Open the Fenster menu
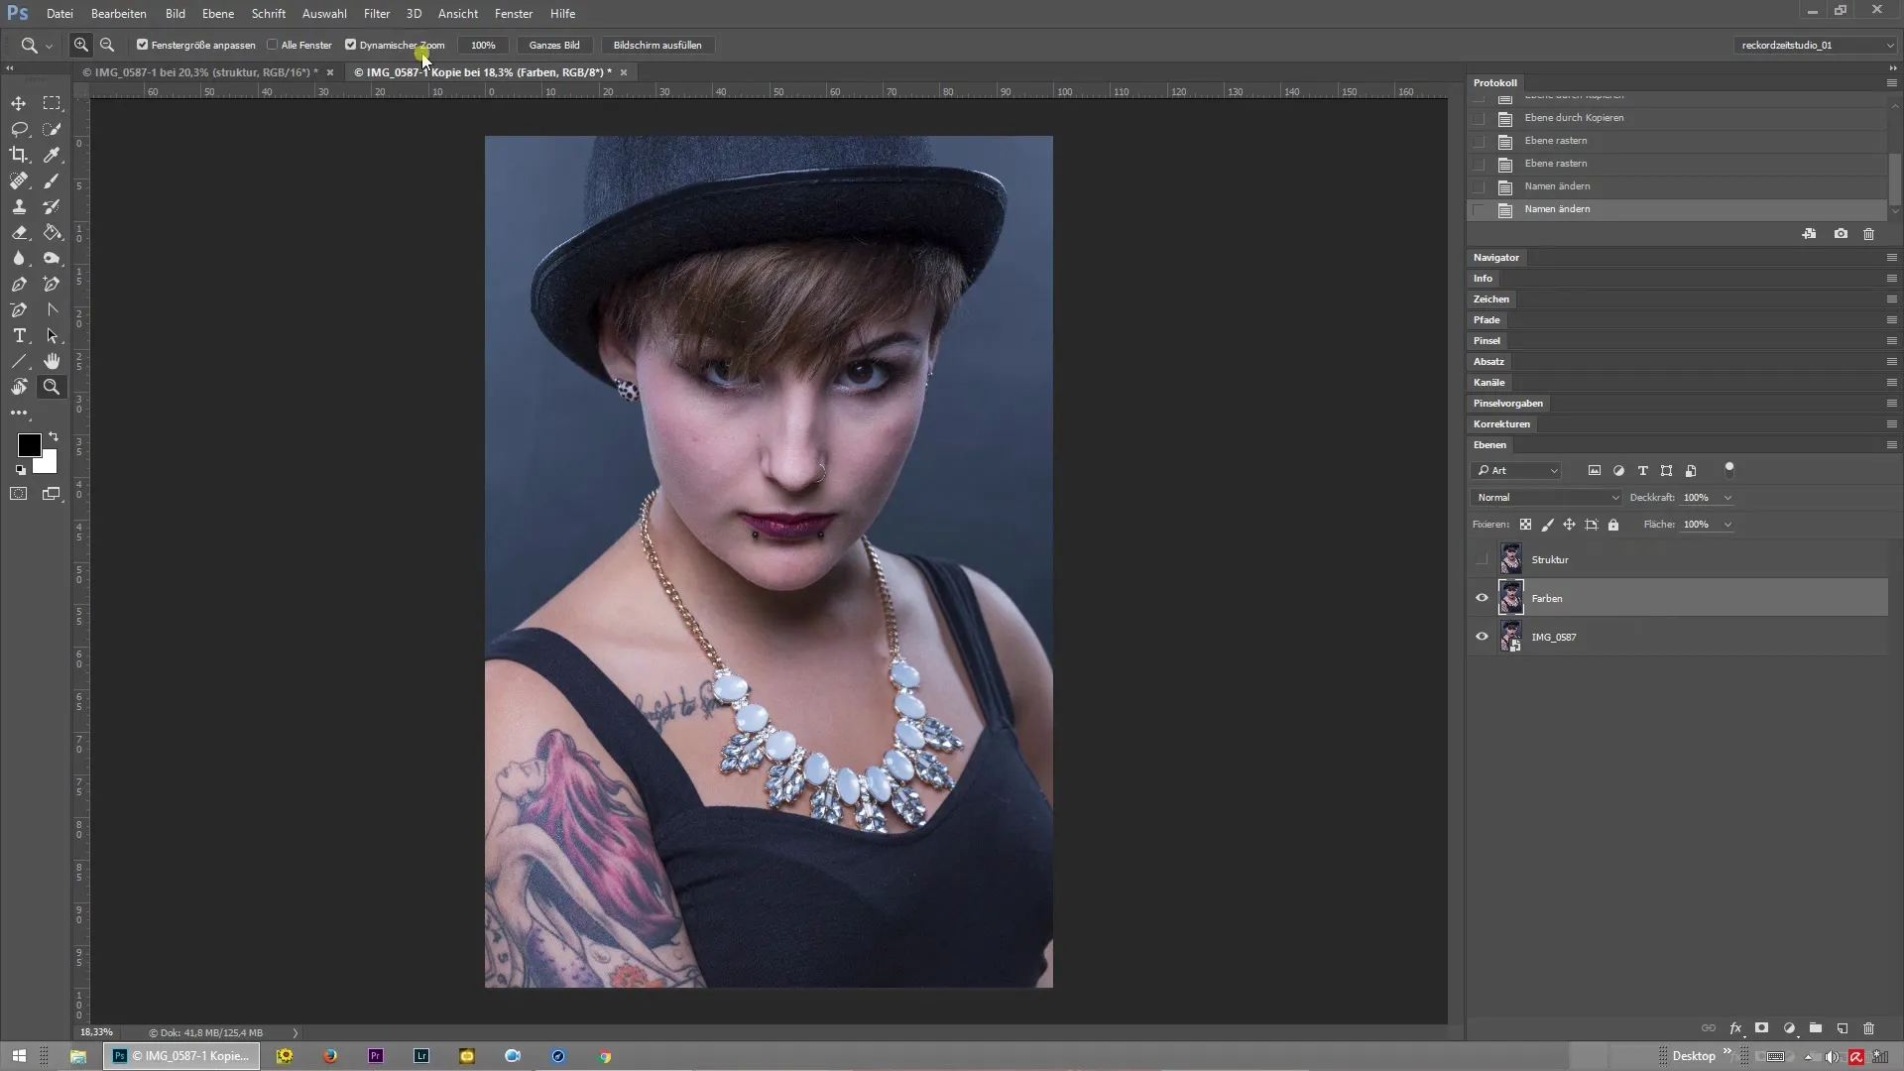 click(x=514, y=14)
